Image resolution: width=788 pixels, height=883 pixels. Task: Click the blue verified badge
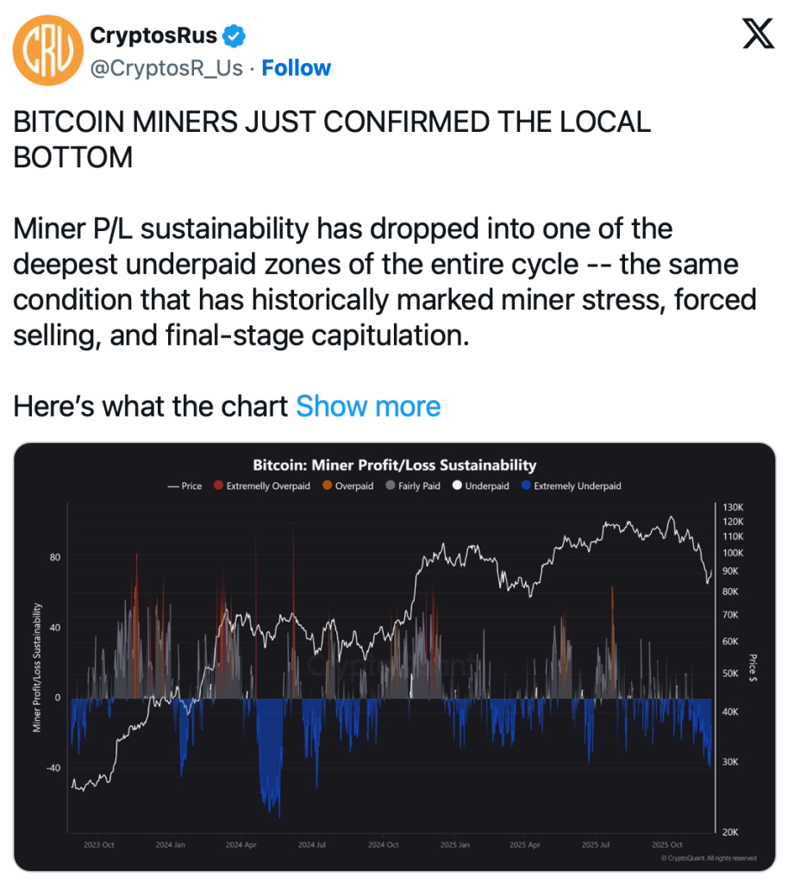tap(235, 36)
